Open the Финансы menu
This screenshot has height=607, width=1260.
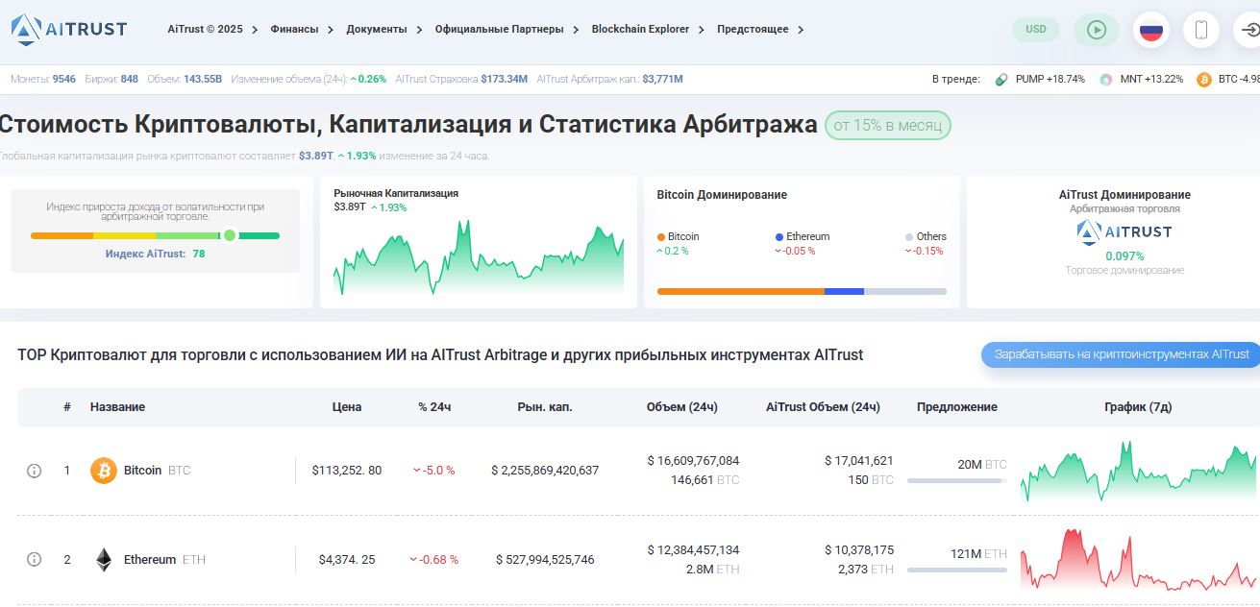coord(294,30)
